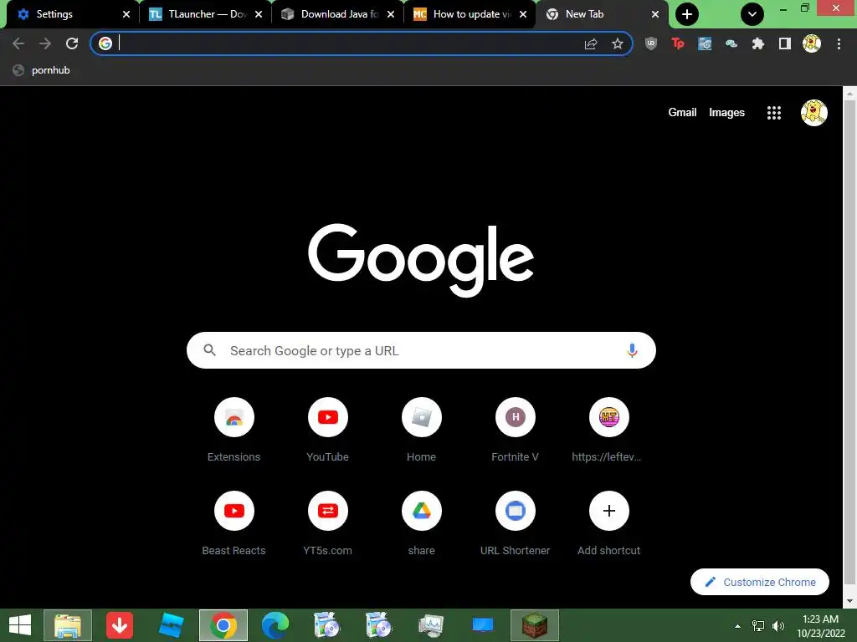The width and height of the screenshot is (857, 642).
Task: Open the Chrome three-dot menu
Action: 839,43
